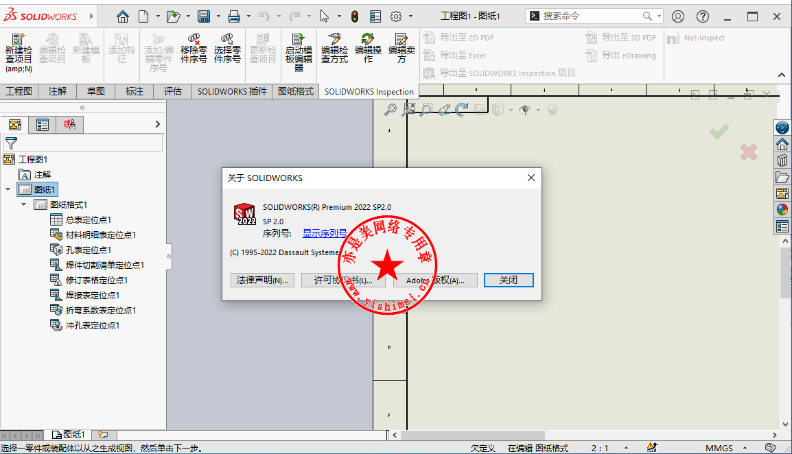
Task: Select 总表定位点1 in the tree
Action: tap(88, 219)
